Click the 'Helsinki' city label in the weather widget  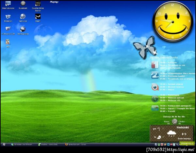tap(183, 128)
